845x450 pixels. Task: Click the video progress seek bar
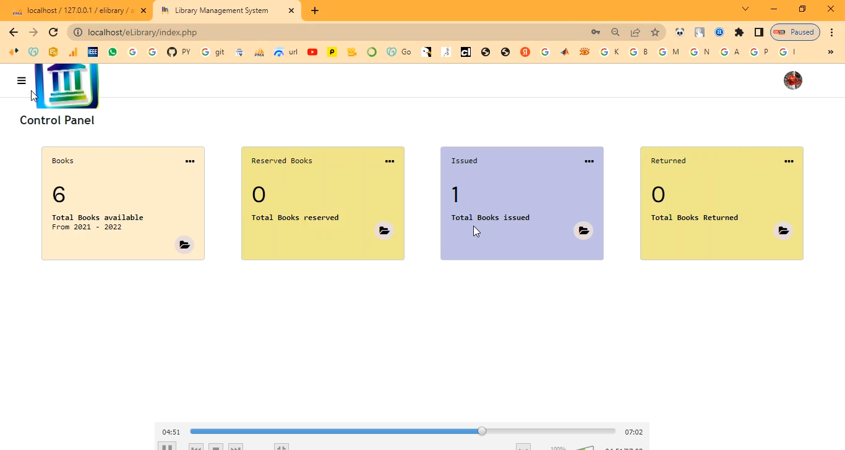point(402,431)
